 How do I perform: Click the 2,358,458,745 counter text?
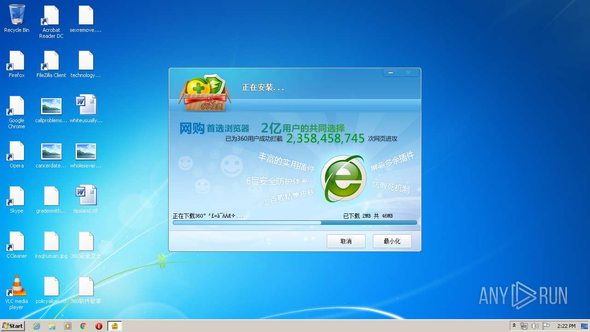325,138
